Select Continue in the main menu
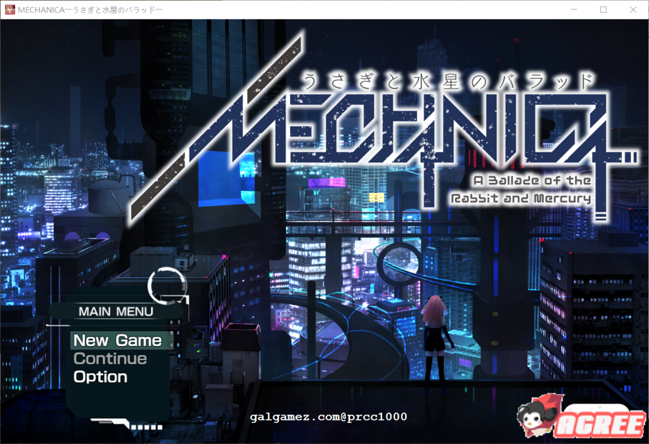 [x=110, y=359]
